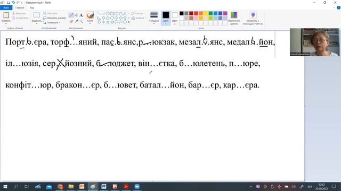Pick the green color swatch
Image resolution: width=341 pixels, height=191 pixels.
[210, 13]
